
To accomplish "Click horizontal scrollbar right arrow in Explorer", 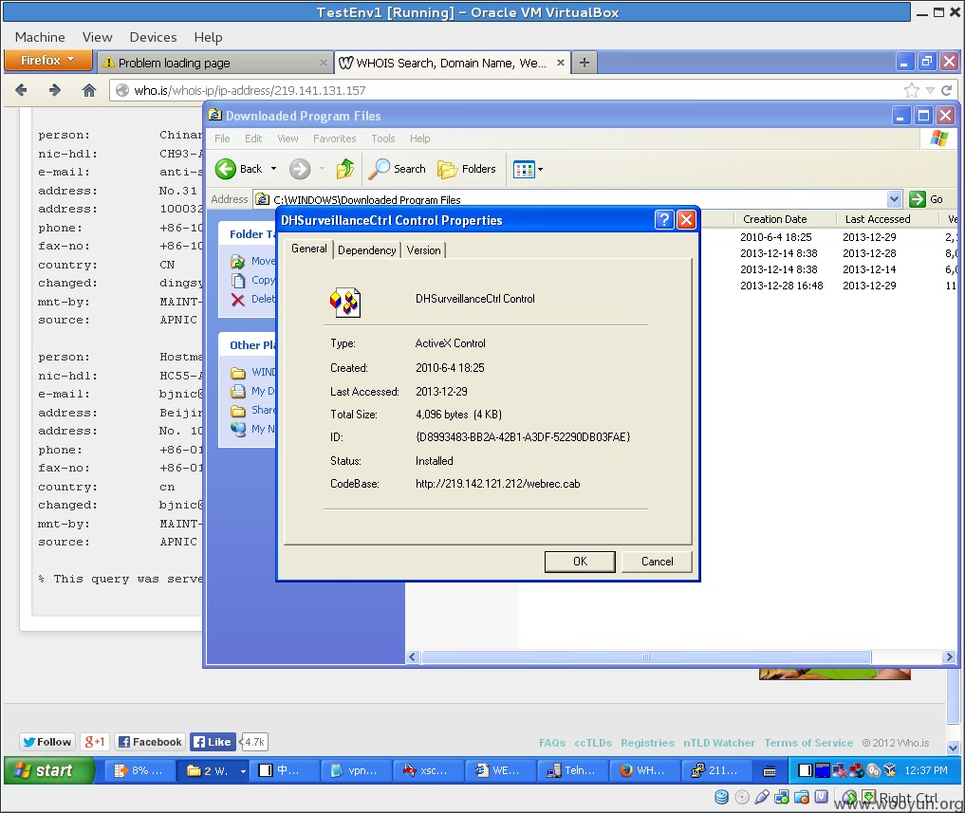I will (949, 656).
